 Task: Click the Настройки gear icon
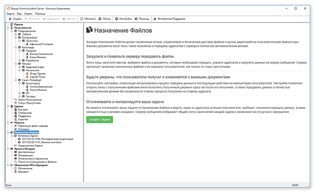(116, 19)
